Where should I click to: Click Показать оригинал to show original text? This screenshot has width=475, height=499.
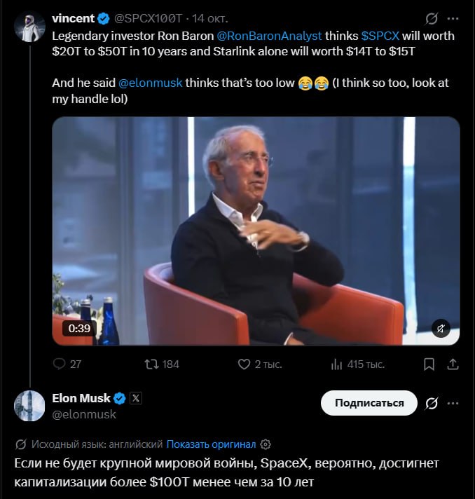(211, 444)
